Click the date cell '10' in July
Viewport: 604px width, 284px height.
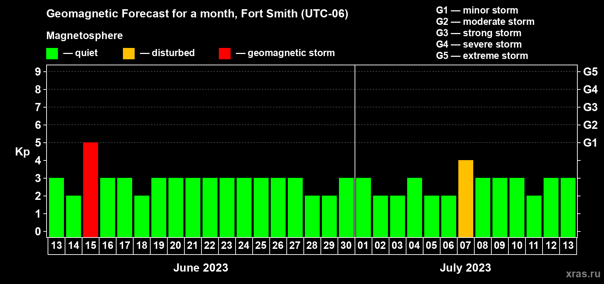point(517,246)
